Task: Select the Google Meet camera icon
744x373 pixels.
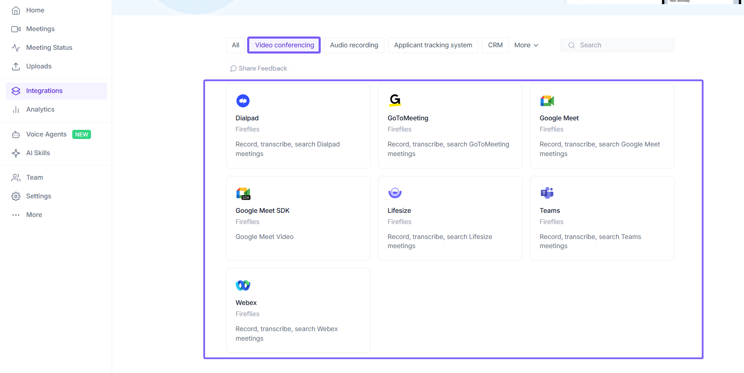Action: [547, 101]
